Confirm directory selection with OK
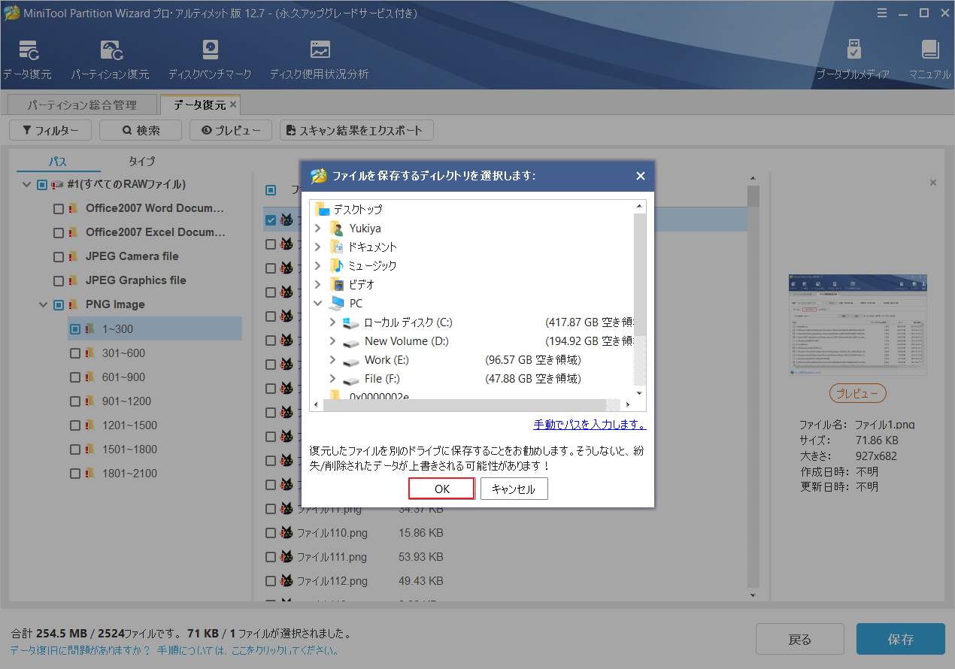The height and width of the screenshot is (669, 955). point(441,489)
